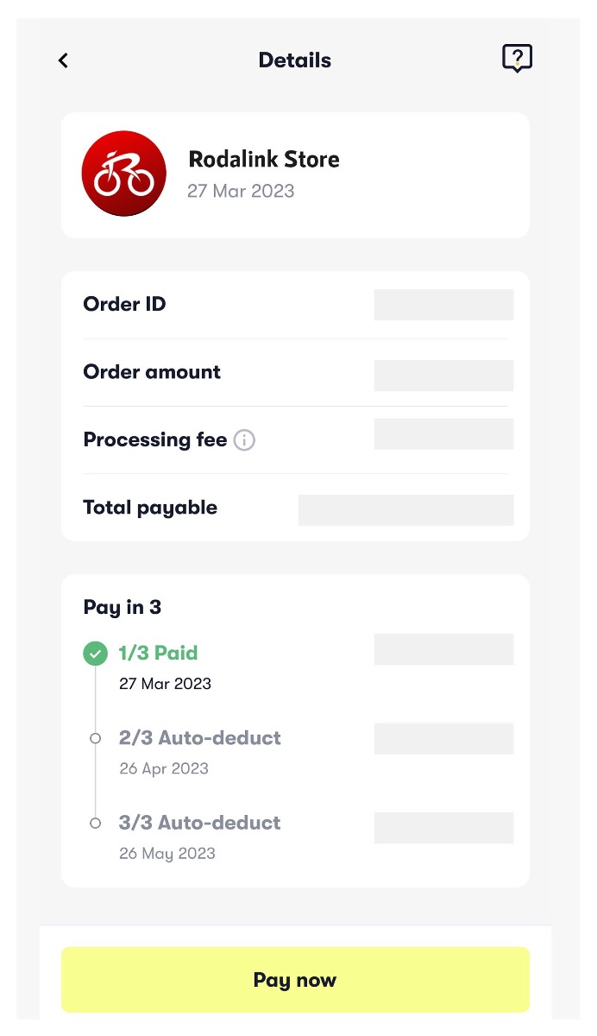The height and width of the screenshot is (1036, 597).
Task: Tap the Order ID value field
Action: coord(443,304)
